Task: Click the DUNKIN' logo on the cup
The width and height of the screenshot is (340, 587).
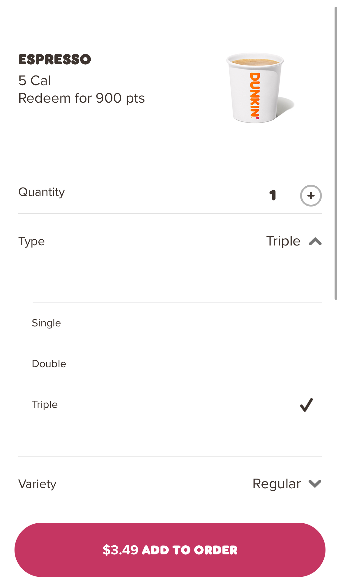Action: click(254, 95)
